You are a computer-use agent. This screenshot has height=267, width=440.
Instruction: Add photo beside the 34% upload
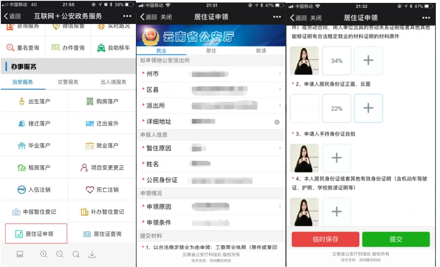tap(368, 60)
